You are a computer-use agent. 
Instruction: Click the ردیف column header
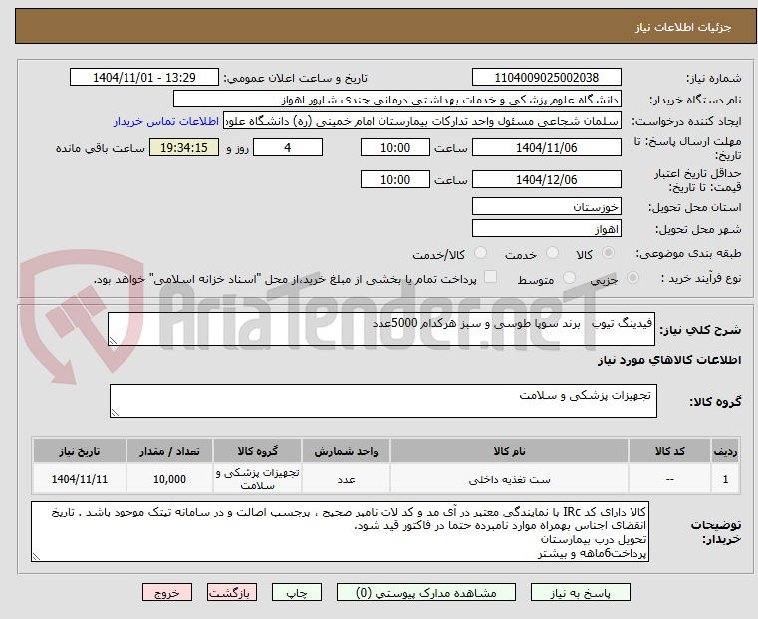(725, 451)
